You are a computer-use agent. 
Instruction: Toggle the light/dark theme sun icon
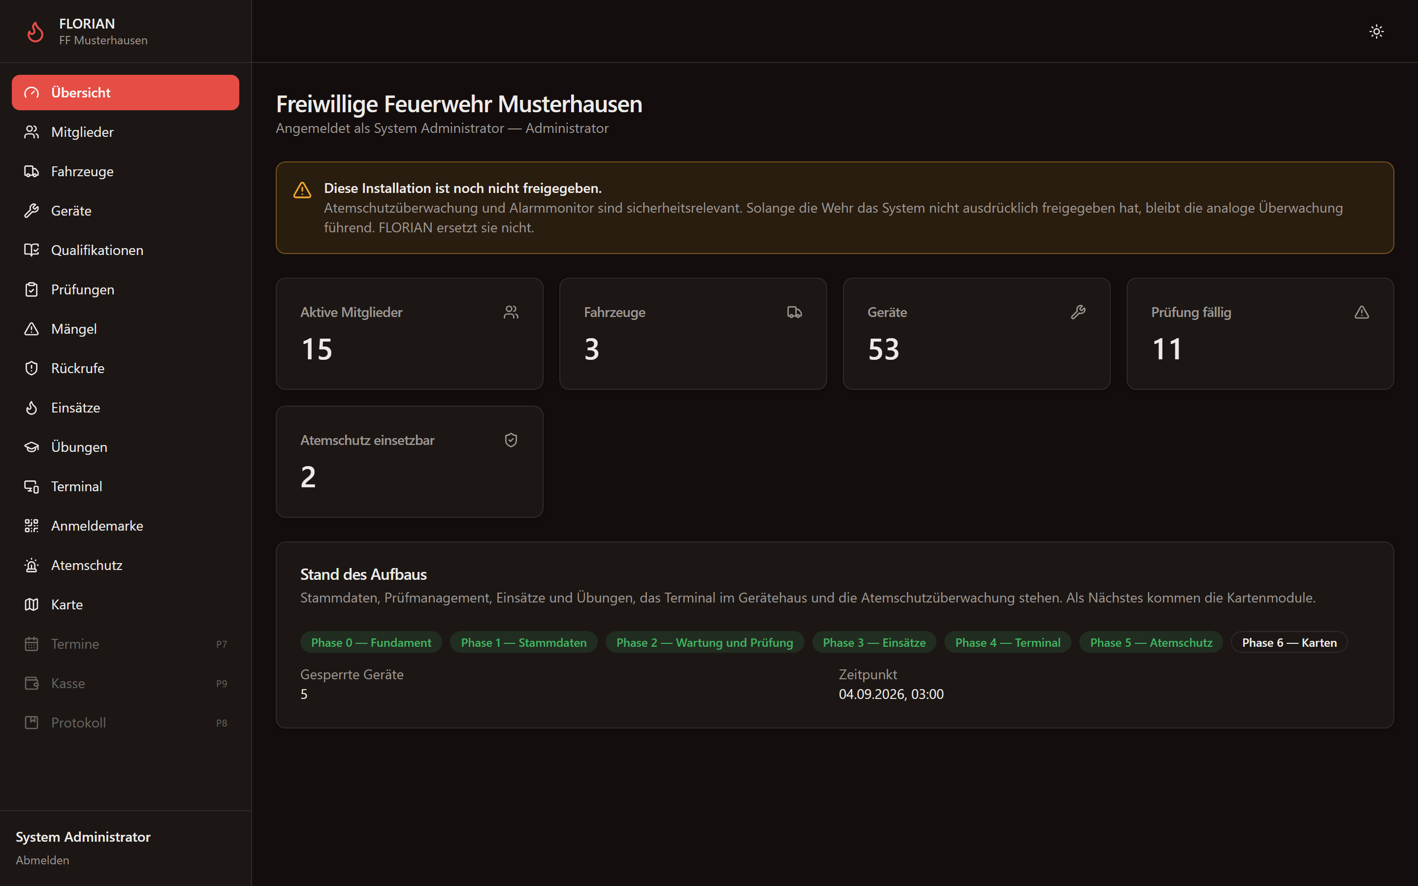(1377, 32)
